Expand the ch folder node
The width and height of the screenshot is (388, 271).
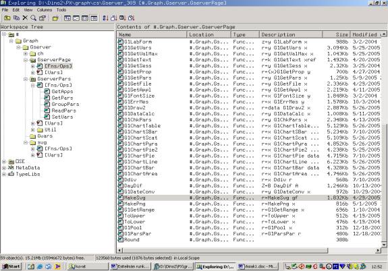coord(26,53)
